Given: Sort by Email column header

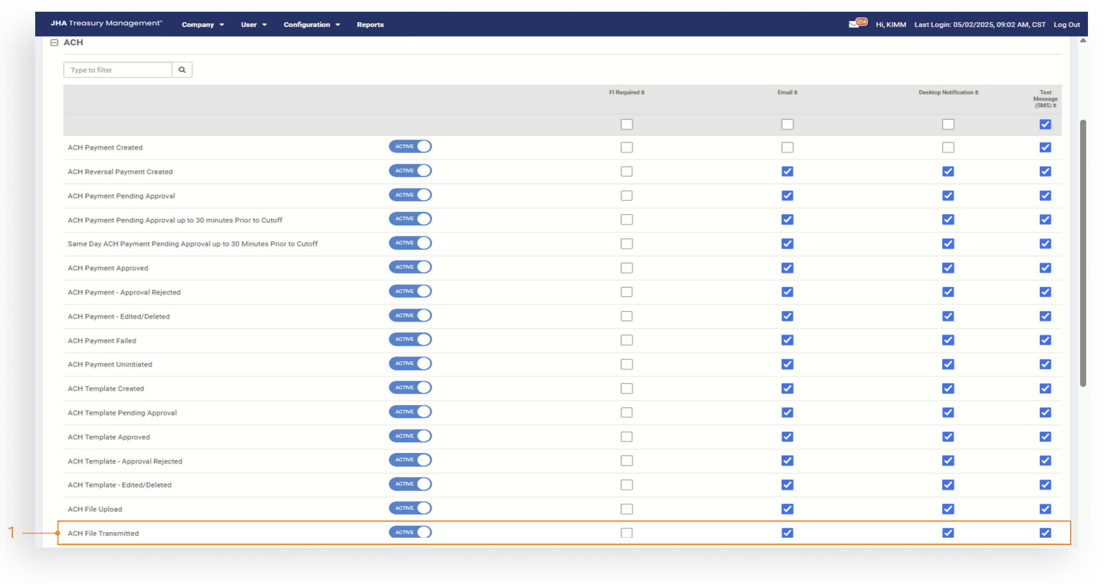Looking at the screenshot, I should click(x=787, y=93).
